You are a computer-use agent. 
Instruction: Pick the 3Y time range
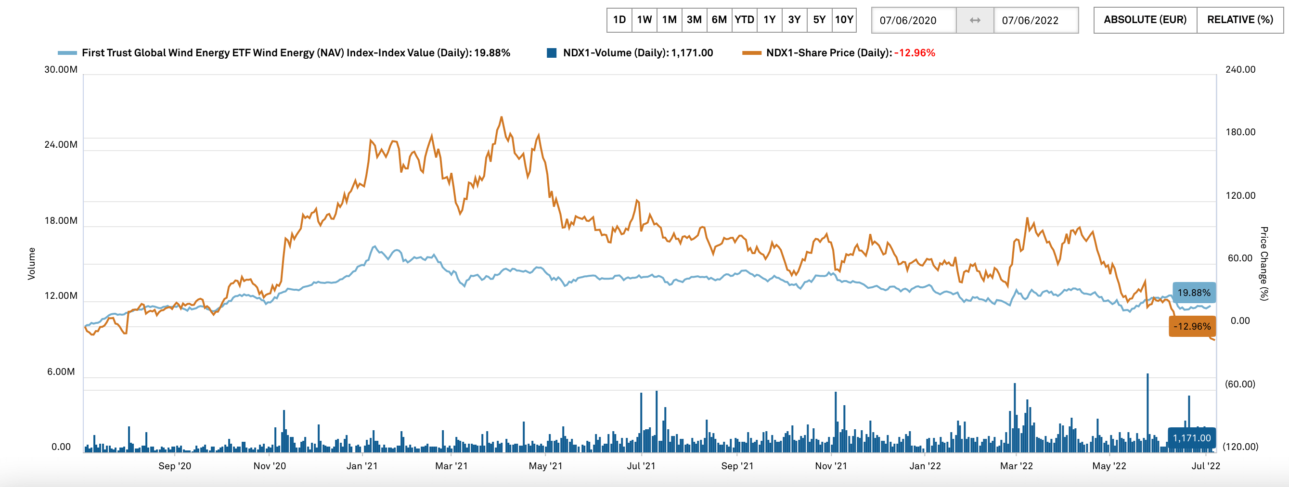794,20
